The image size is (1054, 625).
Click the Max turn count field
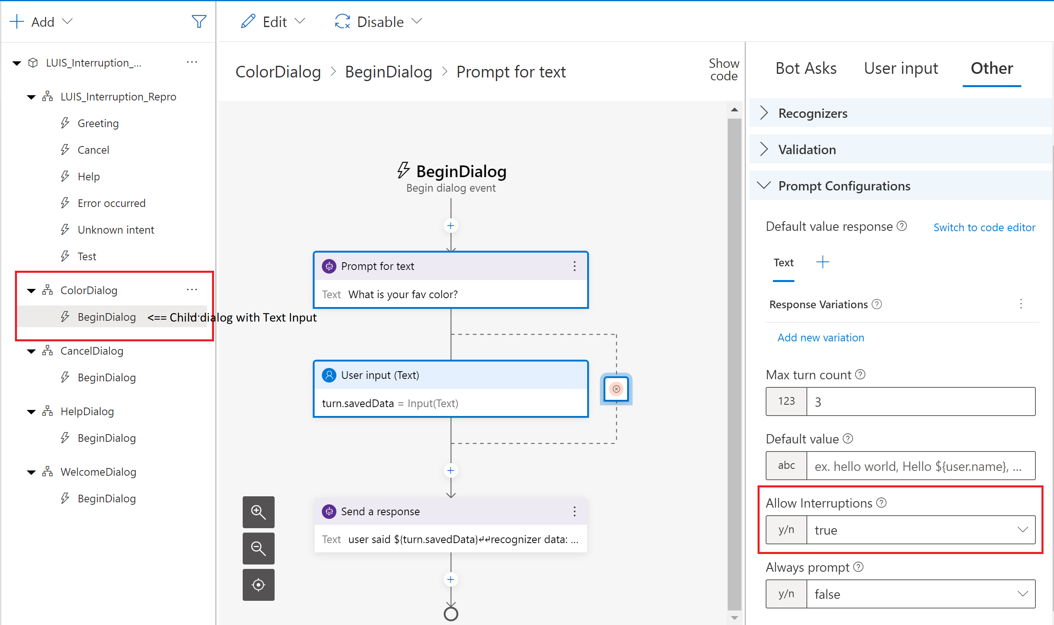pos(920,402)
